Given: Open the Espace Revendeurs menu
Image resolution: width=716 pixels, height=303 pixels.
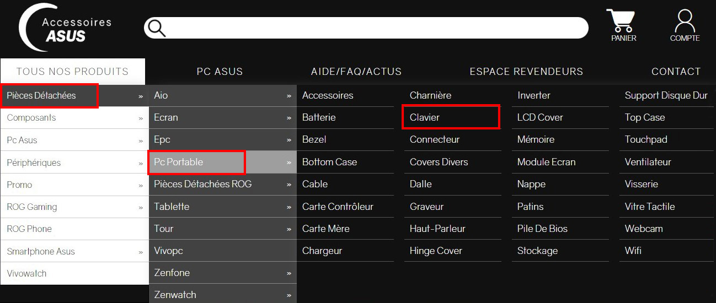Looking at the screenshot, I should (526, 72).
